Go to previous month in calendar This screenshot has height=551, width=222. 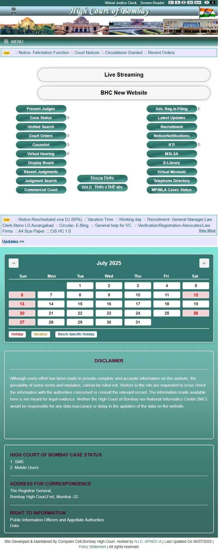point(14,263)
